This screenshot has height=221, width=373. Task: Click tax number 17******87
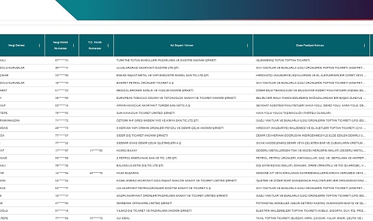click(x=62, y=151)
